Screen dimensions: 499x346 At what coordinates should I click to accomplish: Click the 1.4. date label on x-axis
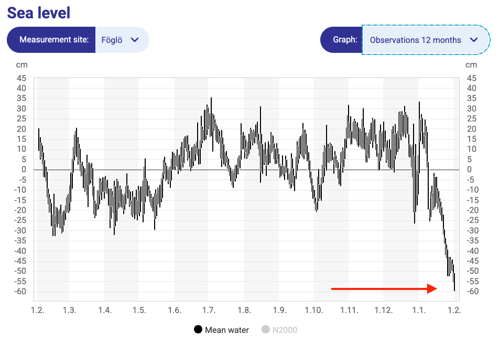(x=104, y=310)
